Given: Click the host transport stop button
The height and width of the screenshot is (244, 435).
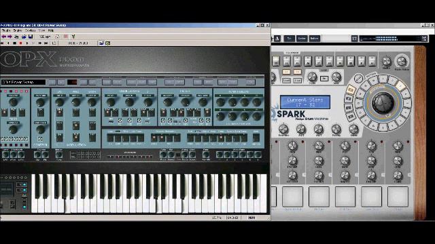Looking at the screenshot, I should point(15,43).
